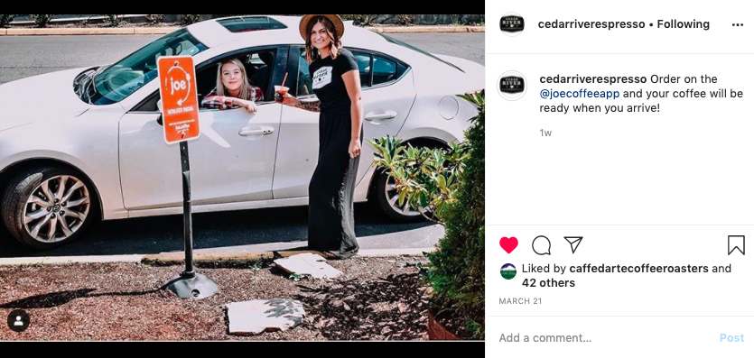
Task: Open caffedartecoffeeroasters avatar next to likes
Action: pos(508,271)
